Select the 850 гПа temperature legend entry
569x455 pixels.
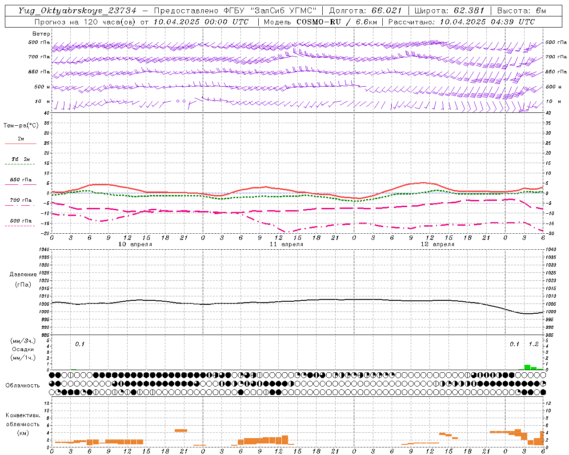click(20, 180)
